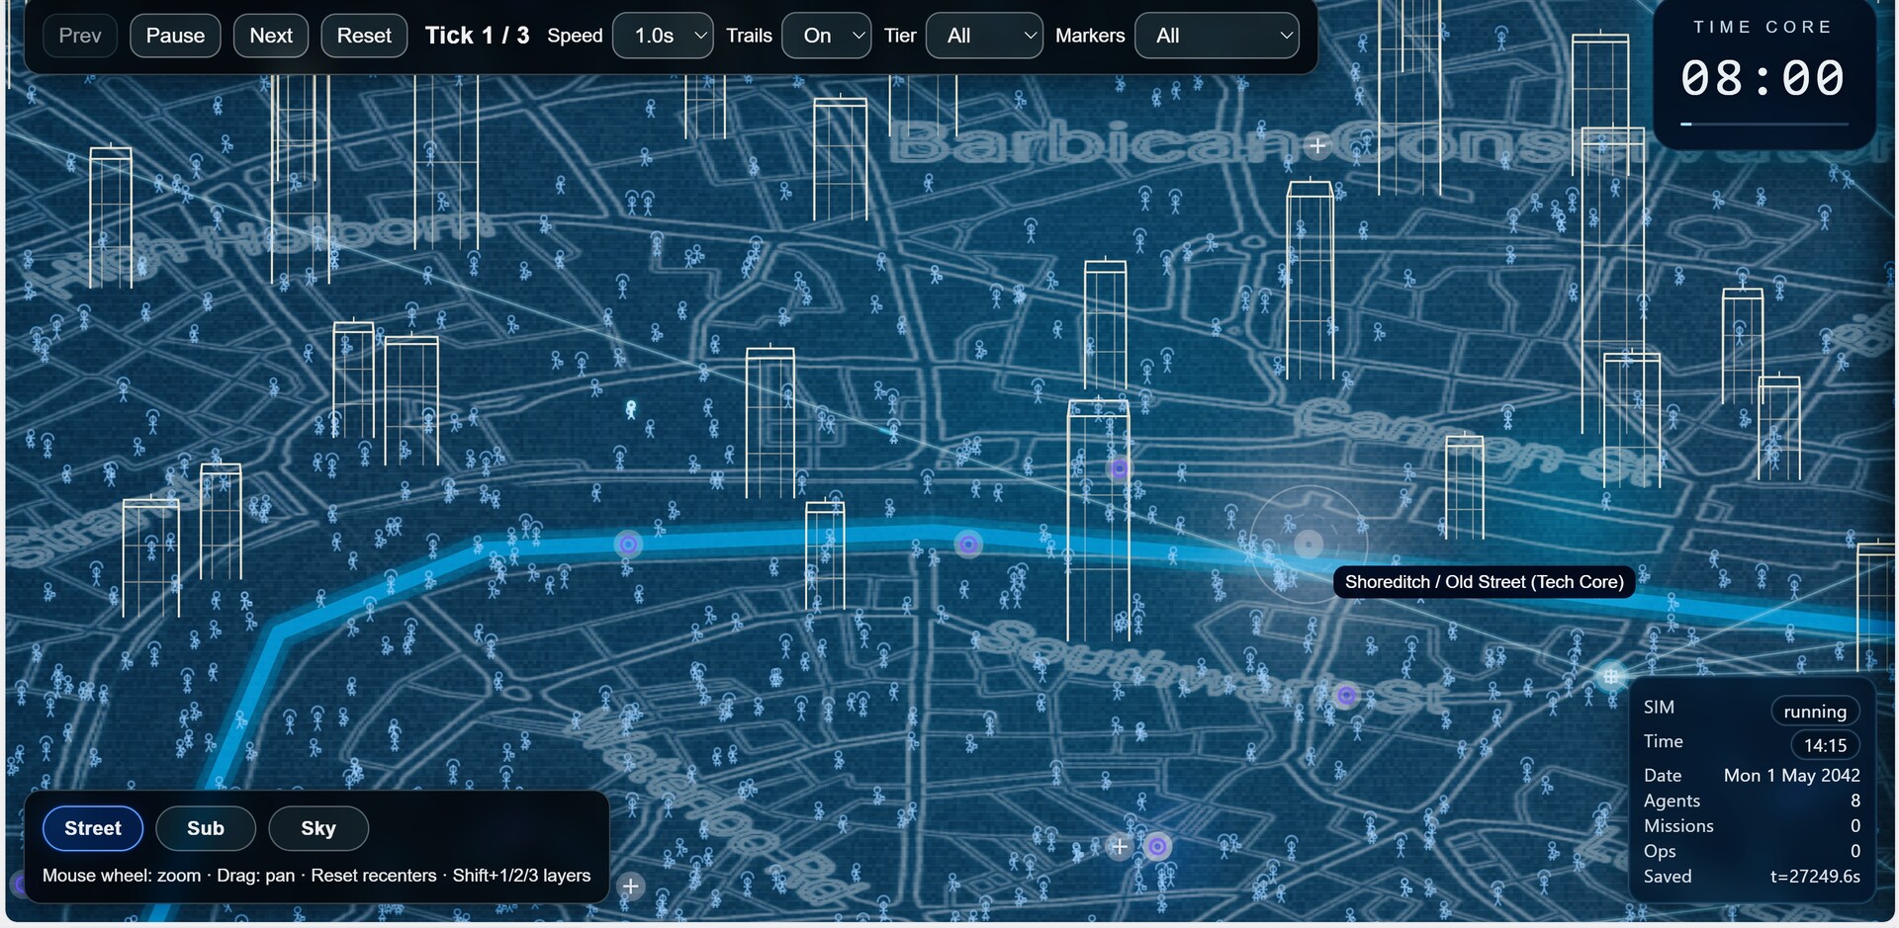
Task: Click the plus marker right of the layer panel
Action: coord(631,886)
